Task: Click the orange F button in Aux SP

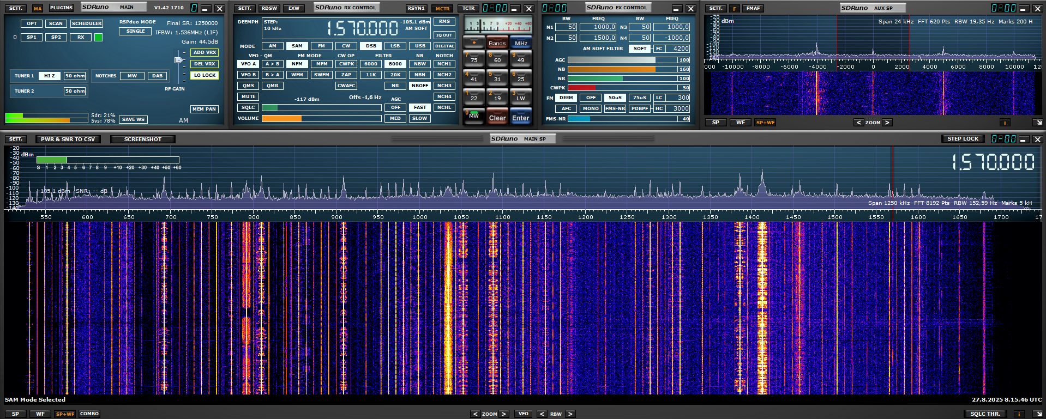Action: [x=735, y=8]
